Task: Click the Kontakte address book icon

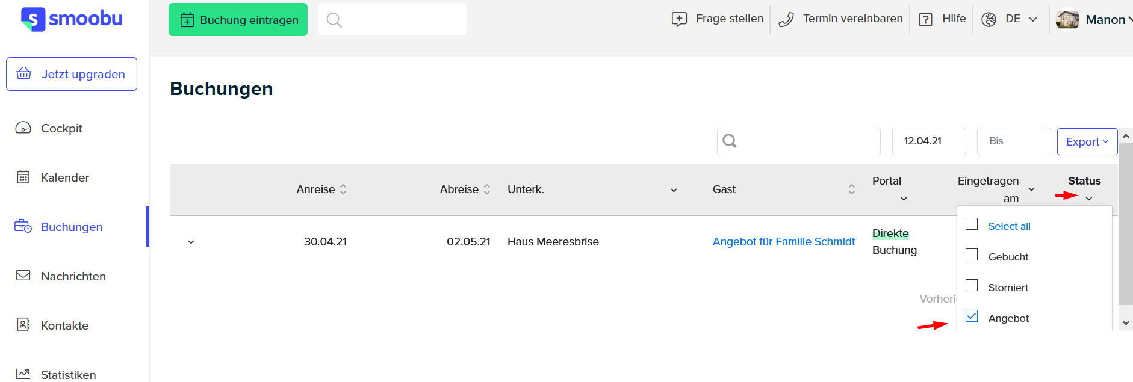Action: click(23, 325)
